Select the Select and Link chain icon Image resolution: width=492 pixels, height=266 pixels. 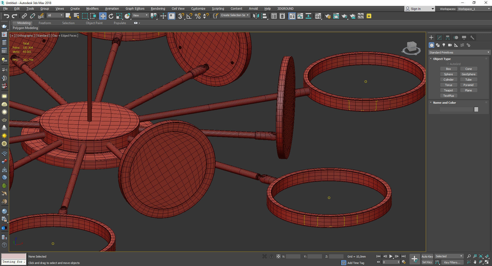click(24, 16)
